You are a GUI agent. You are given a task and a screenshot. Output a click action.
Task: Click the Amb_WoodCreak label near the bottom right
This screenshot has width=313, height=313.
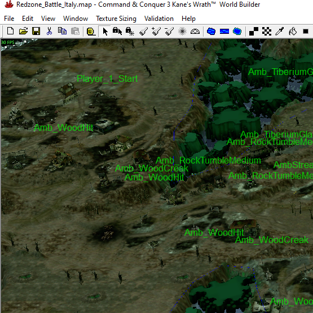coord(272,240)
